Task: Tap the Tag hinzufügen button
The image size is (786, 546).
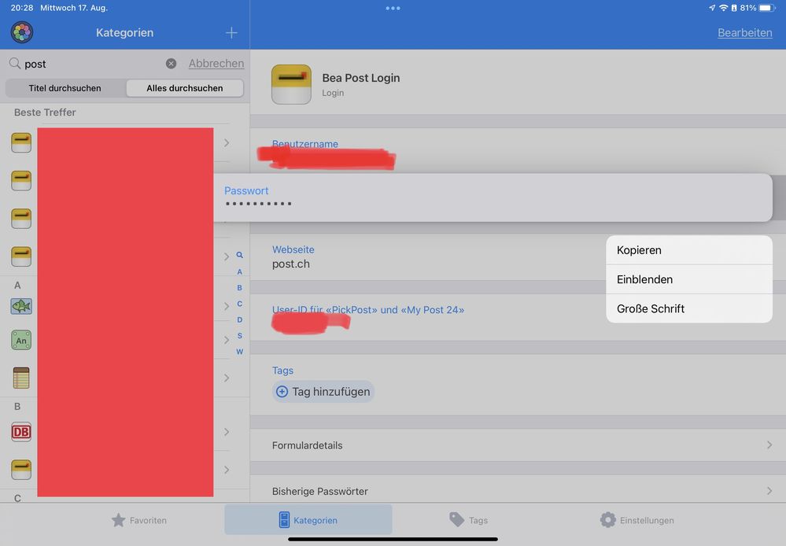Action: click(x=323, y=392)
